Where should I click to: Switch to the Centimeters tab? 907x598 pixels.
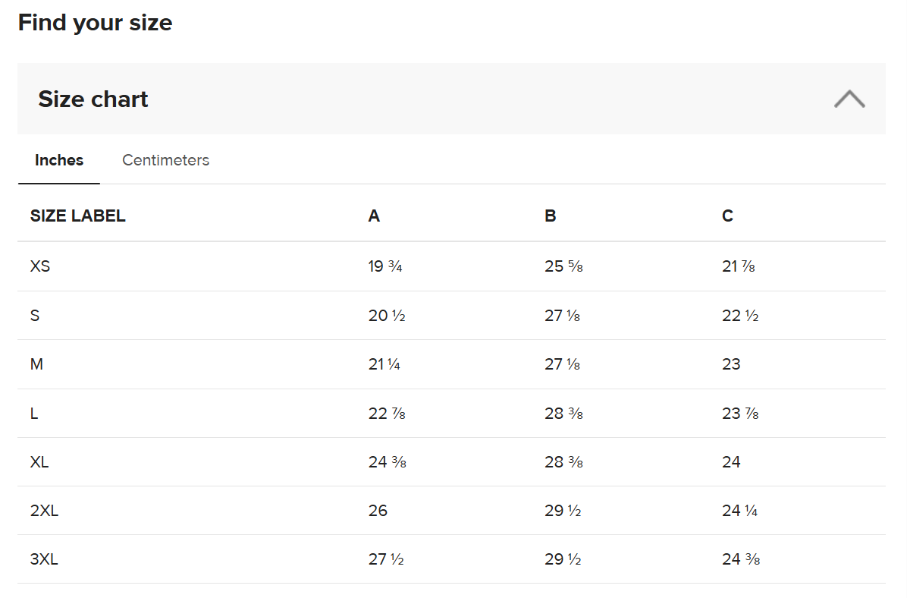point(165,160)
